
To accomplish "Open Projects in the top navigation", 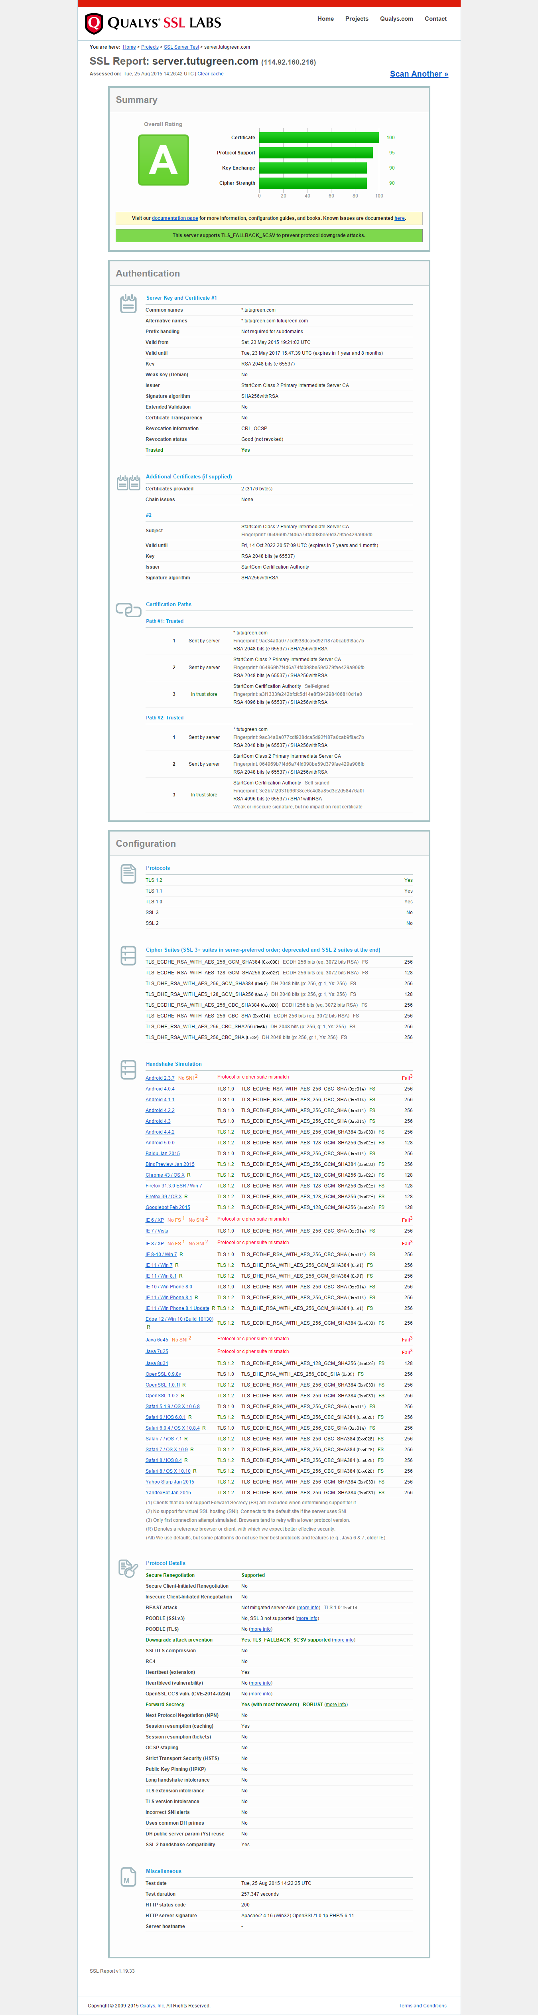I will [x=357, y=19].
